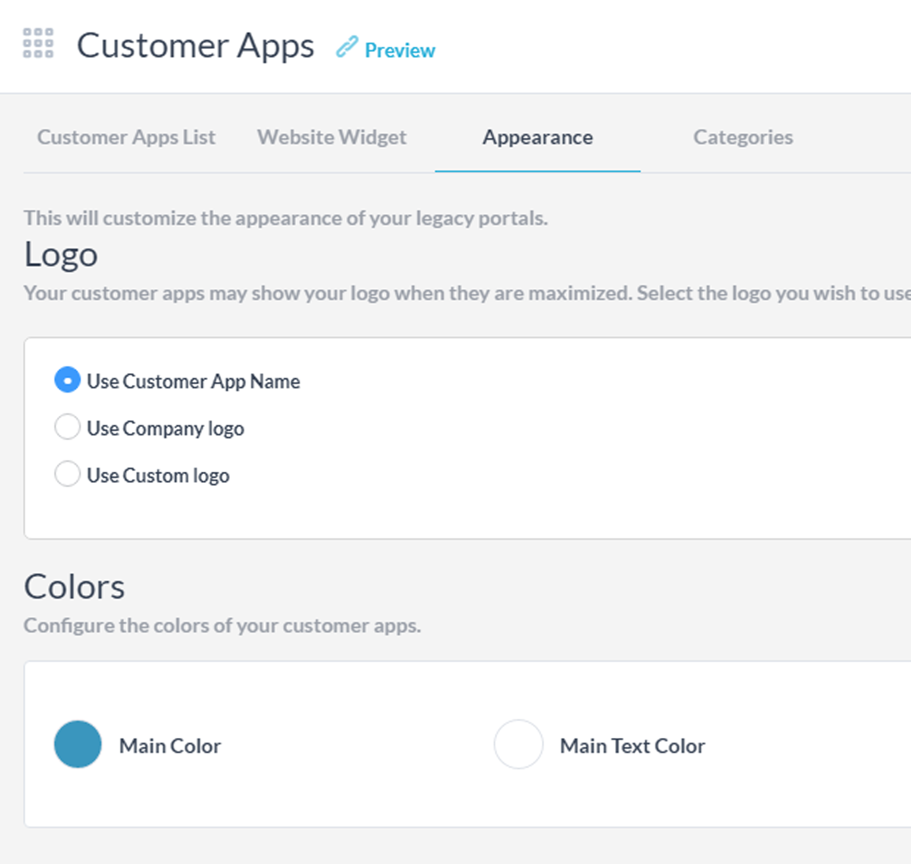The height and width of the screenshot is (864, 911).
Task: Click the chain link icon beside Preview
Action: (347, 47)
